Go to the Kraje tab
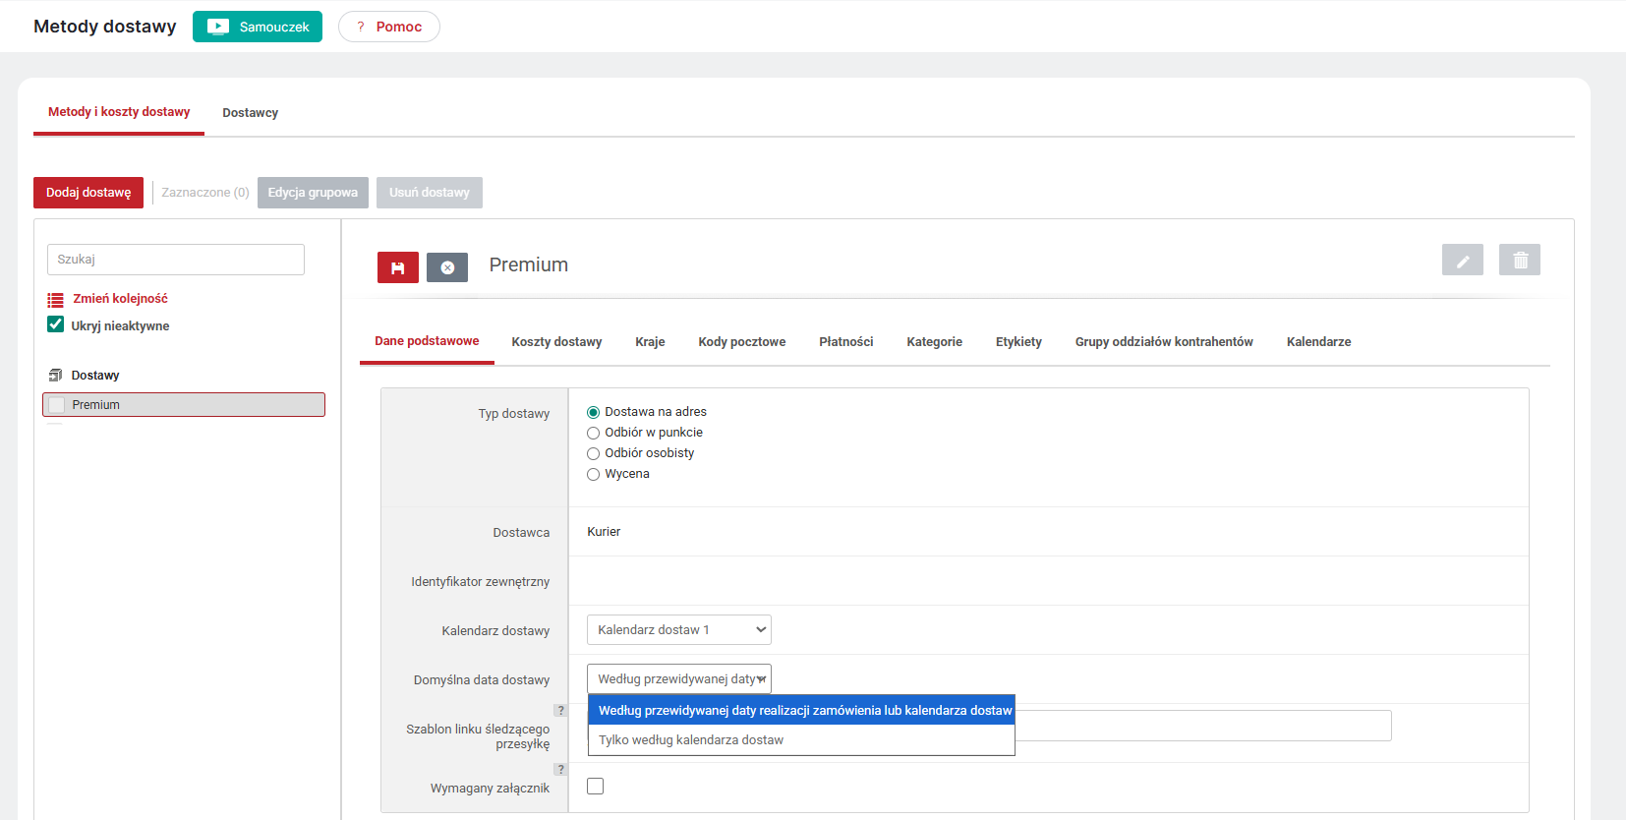This screenshot has height=820, width=1626. [650, 342]
